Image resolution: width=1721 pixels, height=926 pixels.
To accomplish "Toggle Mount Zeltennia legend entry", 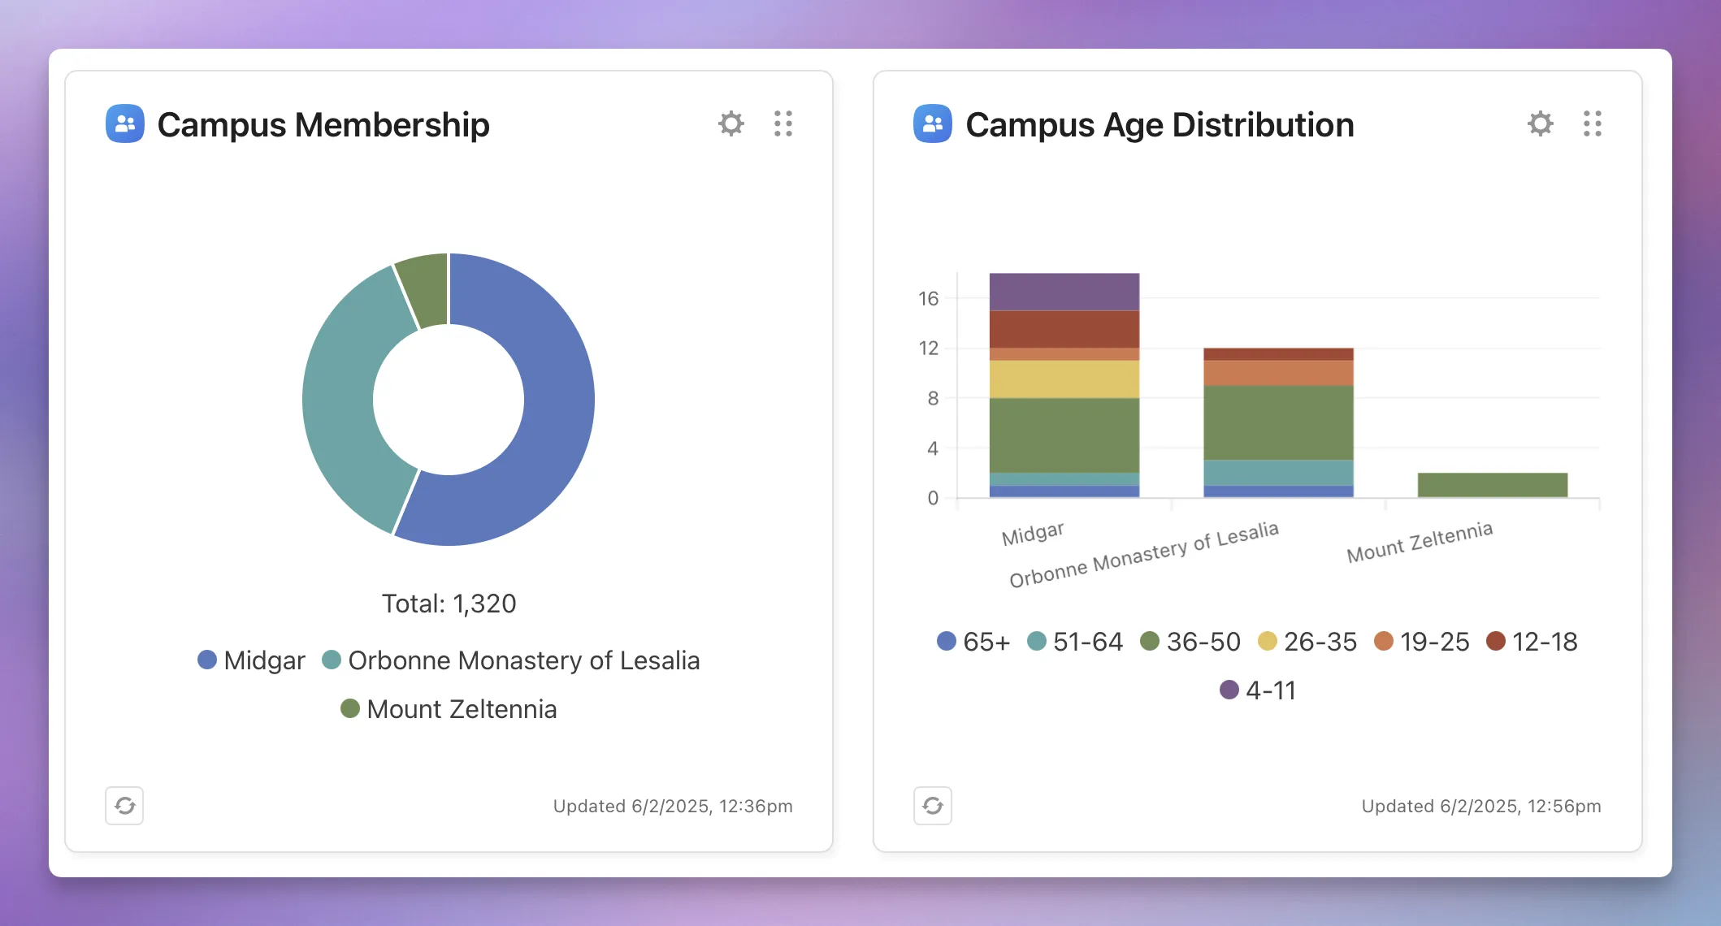I will (449, 709).
